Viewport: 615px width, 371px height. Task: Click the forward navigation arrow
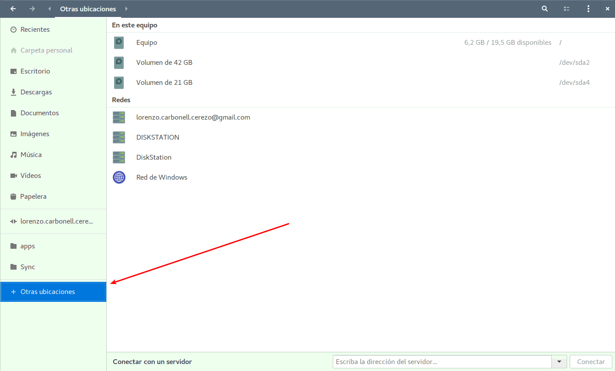click(32, 9)
